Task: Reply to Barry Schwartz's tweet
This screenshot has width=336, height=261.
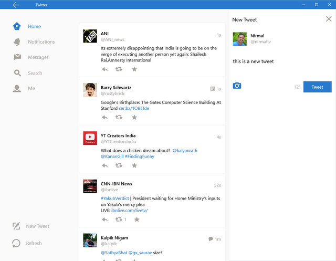Action: [104, 118]
